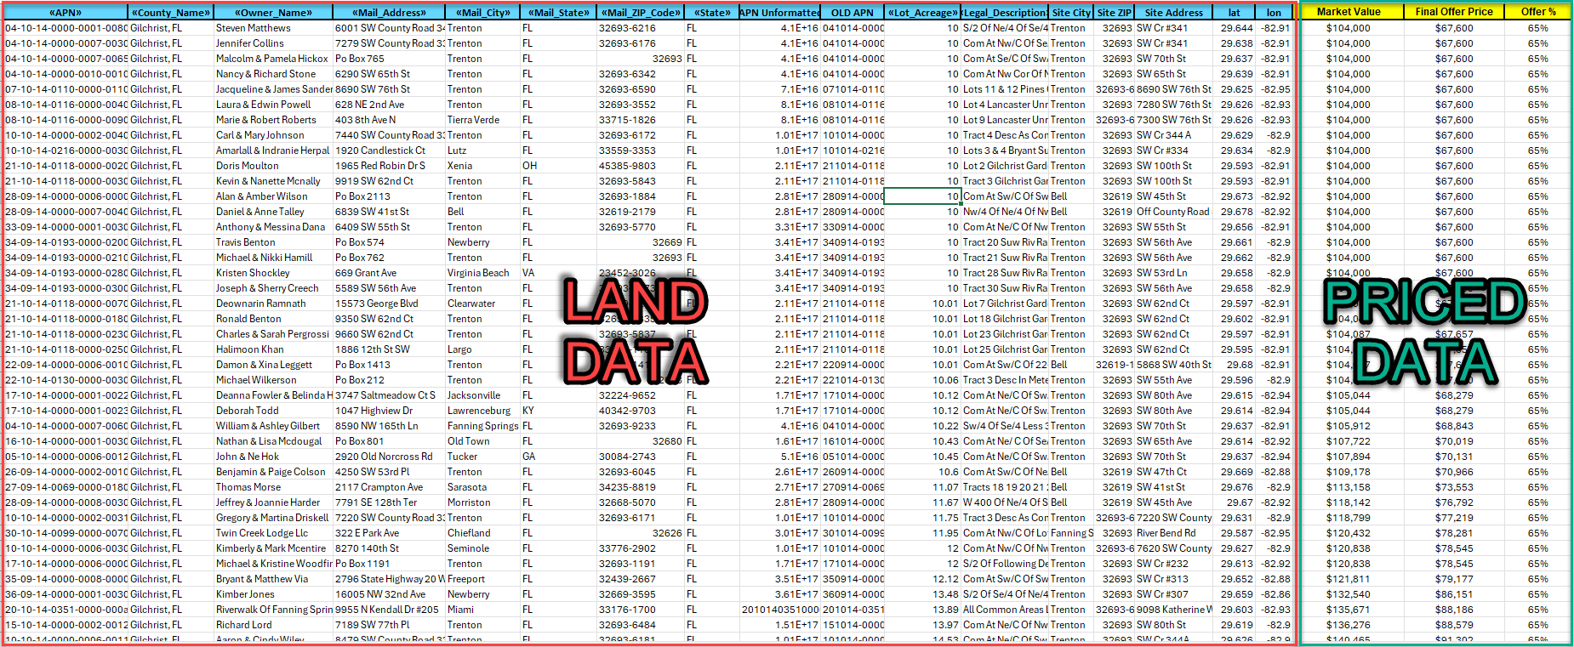
Task: Select mail address 1965 Red Robin Dr S
Action: [389, 166]
